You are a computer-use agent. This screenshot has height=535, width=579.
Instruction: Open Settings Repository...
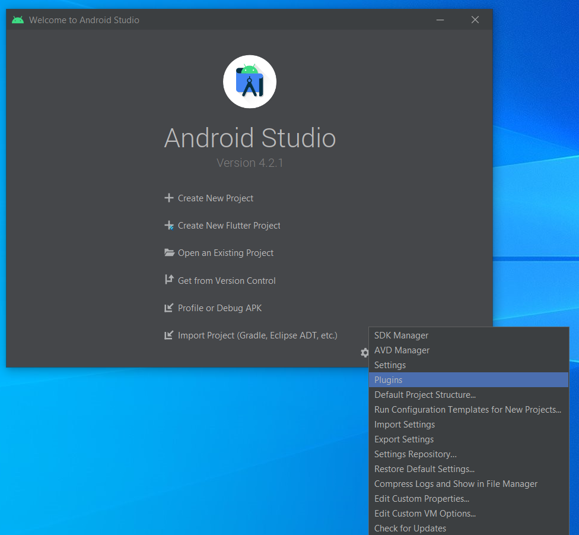(x=469, y=454)
